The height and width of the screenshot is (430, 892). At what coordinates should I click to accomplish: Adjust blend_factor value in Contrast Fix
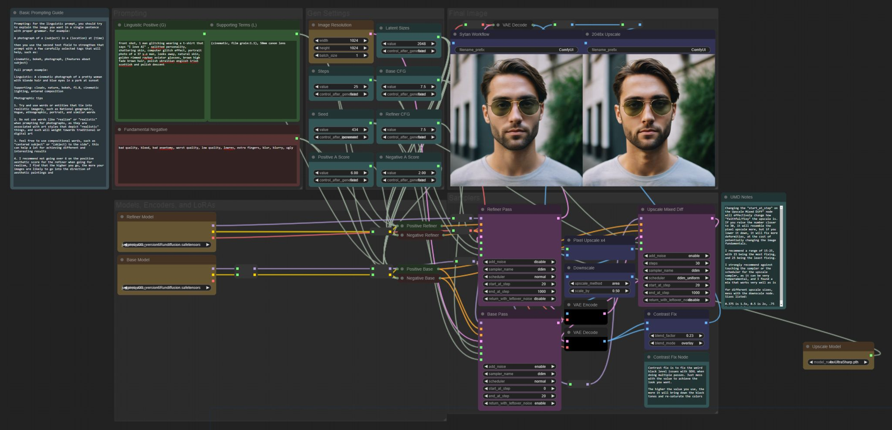[676, 336]
